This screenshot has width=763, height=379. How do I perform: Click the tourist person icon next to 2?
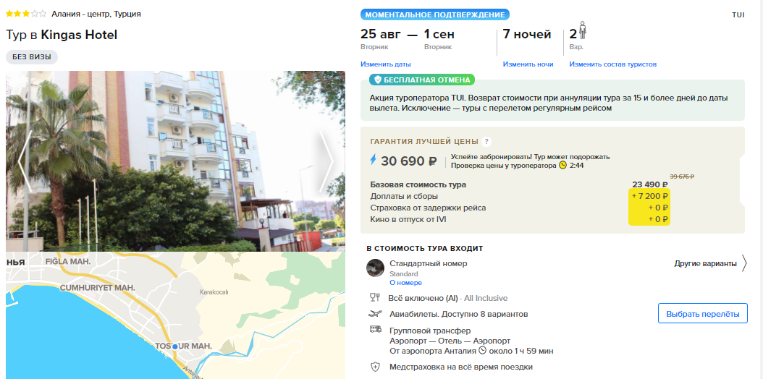583,30
